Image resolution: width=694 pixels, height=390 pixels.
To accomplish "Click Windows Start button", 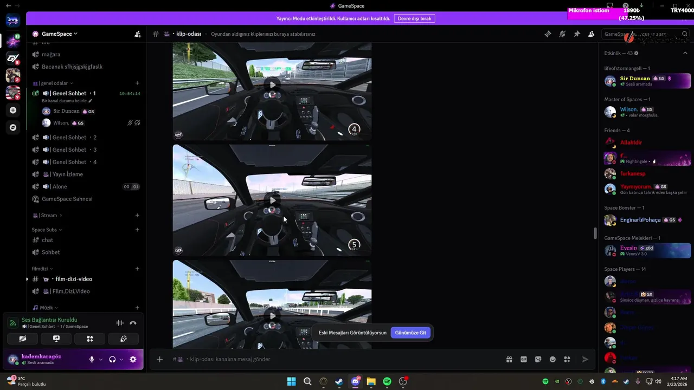I will [291, 381].
